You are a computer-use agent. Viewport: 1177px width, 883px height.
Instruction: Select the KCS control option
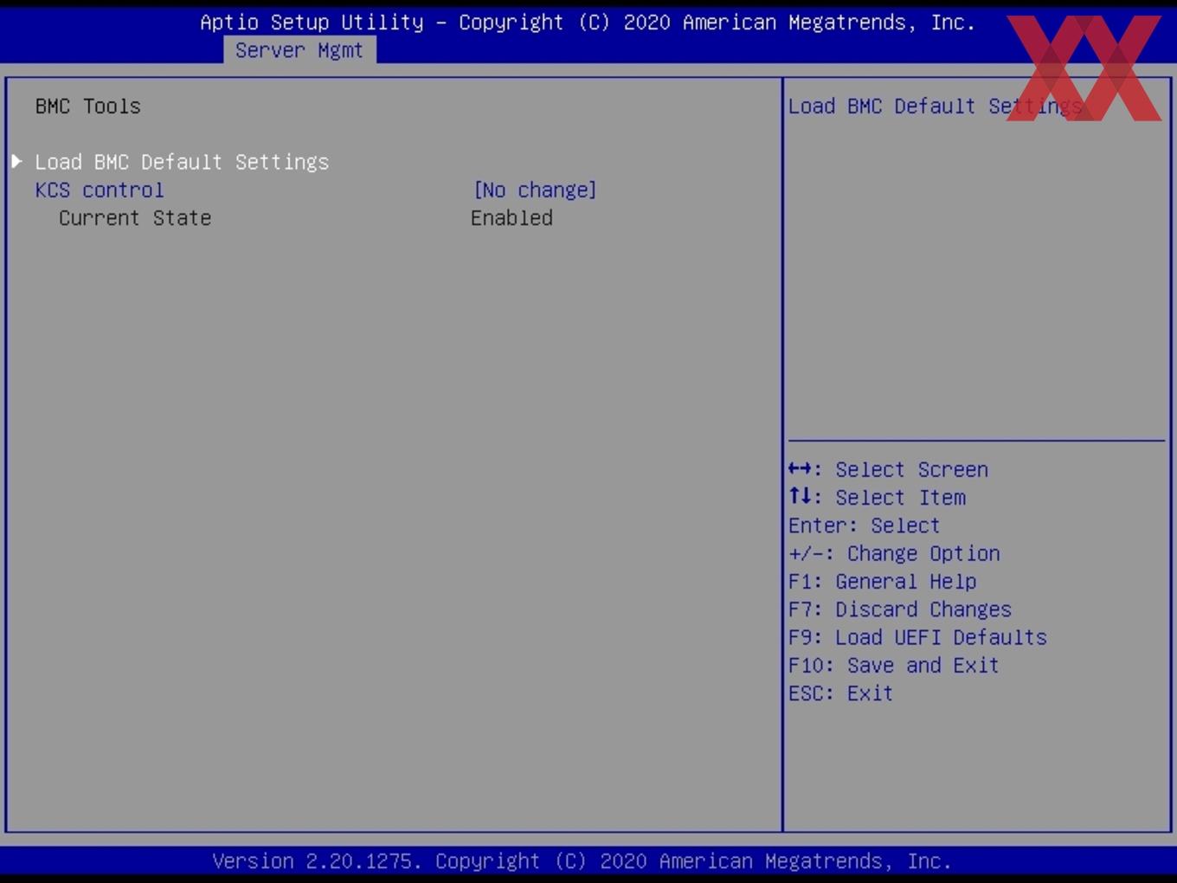pos(100,190)
